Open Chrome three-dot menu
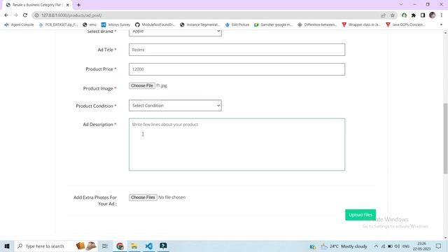Viewport: 448px width, 252px height. pyautogui.click(x=442, y=15)
